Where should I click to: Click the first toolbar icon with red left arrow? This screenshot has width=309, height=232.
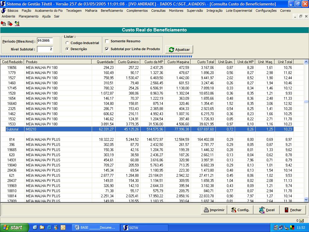click(x=3, y=23)
